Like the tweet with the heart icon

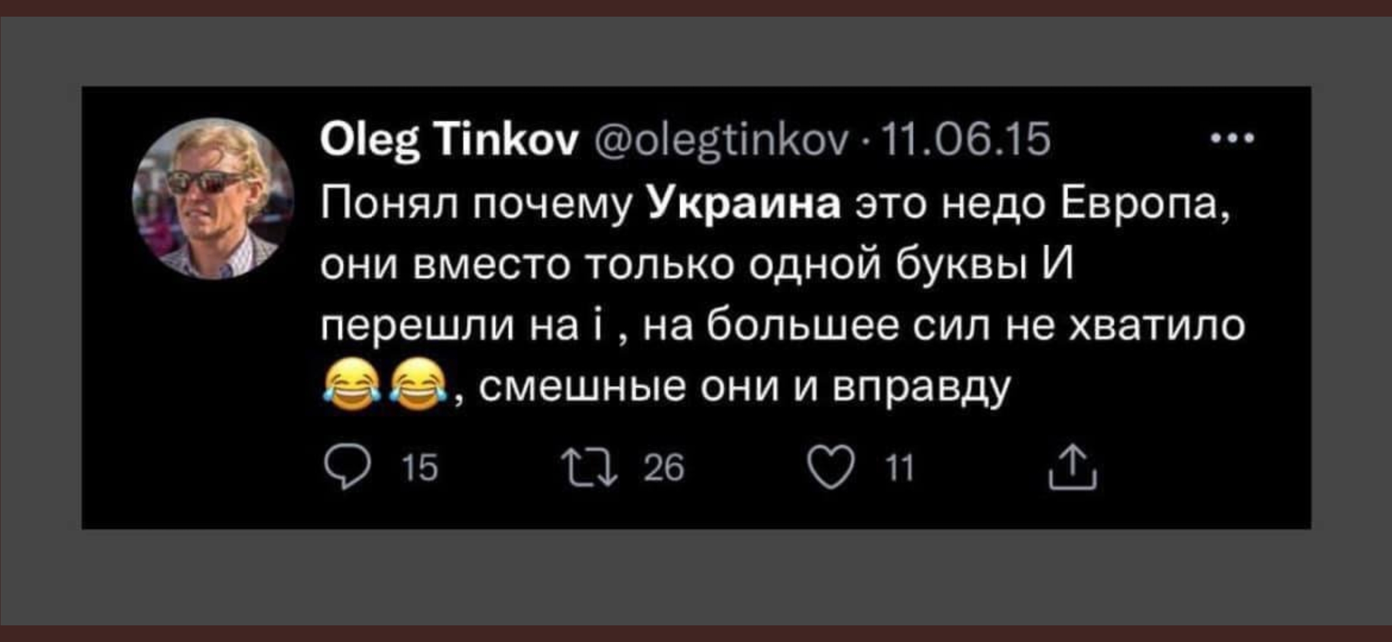(830, 468)
